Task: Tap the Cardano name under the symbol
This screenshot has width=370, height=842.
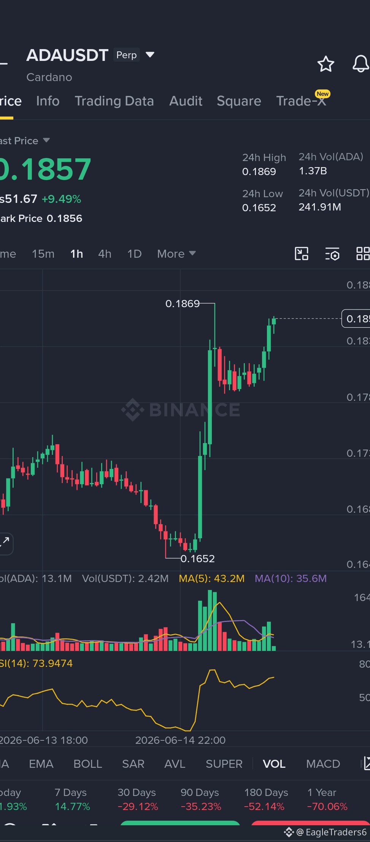Action: [49, 77]
